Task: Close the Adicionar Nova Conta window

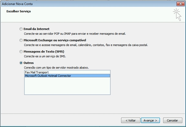Action: [x=180, y=4]
